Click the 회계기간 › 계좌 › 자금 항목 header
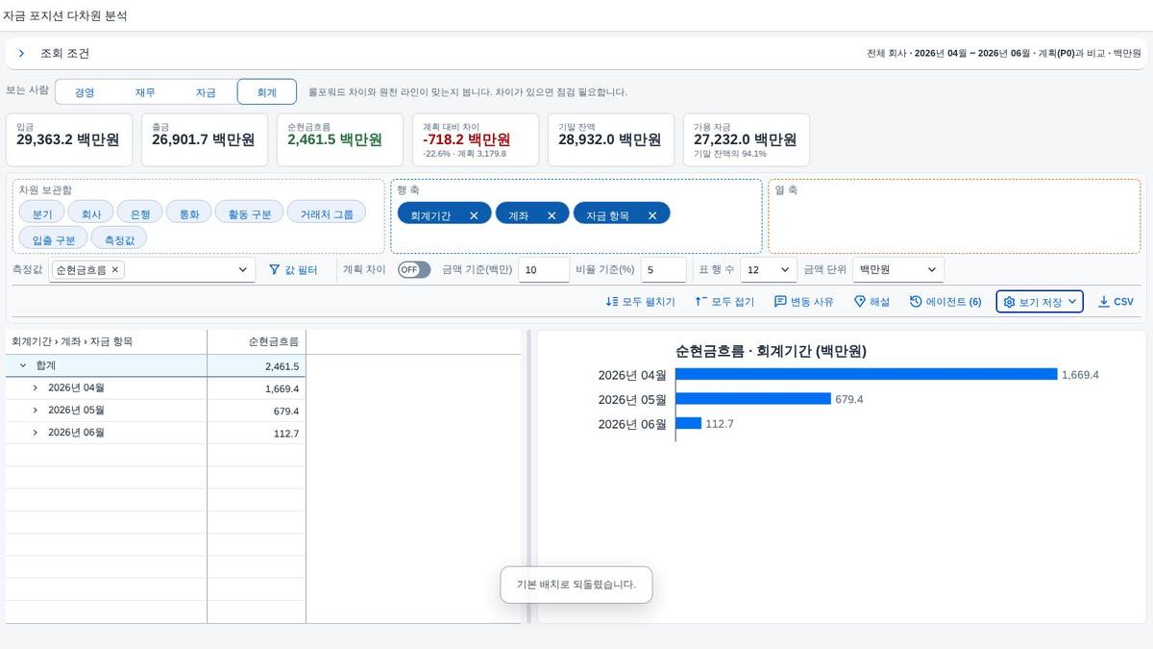Screen dimensions: 1153x649 pos(106,341)
